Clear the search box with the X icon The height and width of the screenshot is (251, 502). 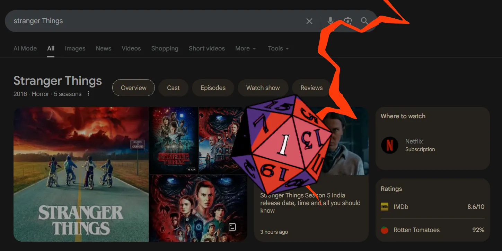click(309, 21)
